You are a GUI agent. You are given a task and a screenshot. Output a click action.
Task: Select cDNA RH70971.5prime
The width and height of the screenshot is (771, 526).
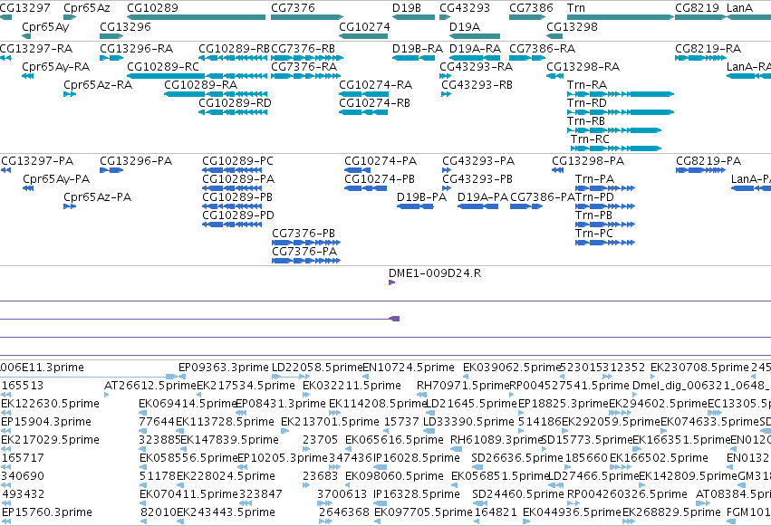[x=422, y=395]
